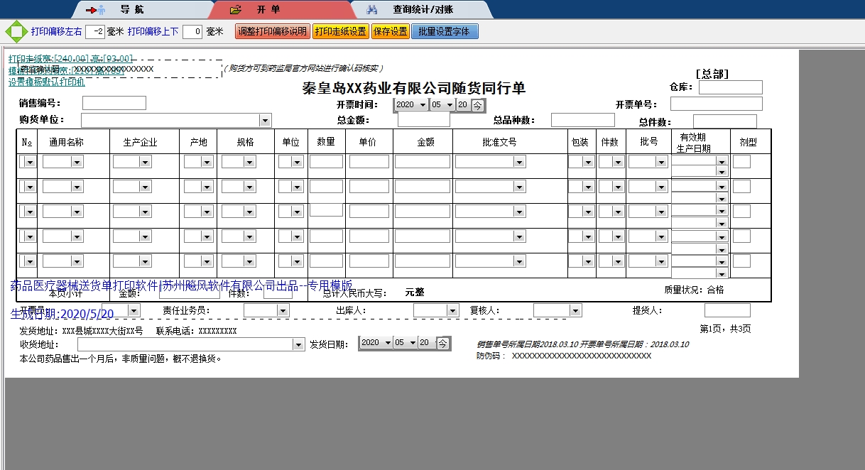This screenshot has width=865, height=470.
Task: Switch to the 导航 tab
Action: tap(126, 10)
